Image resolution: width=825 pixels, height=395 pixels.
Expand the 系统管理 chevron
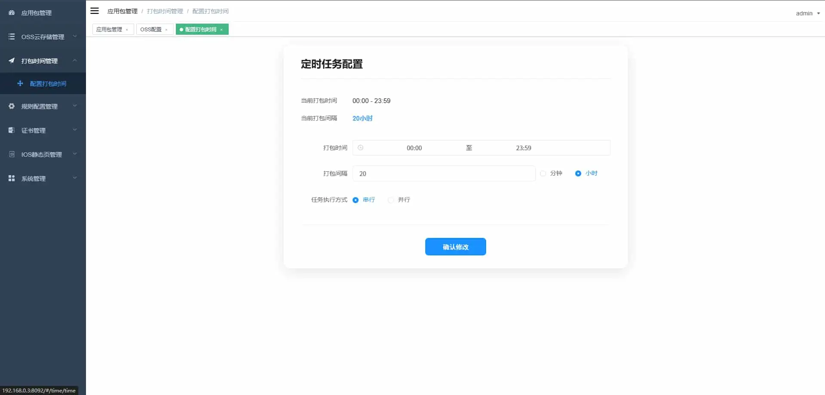[75, 178]
